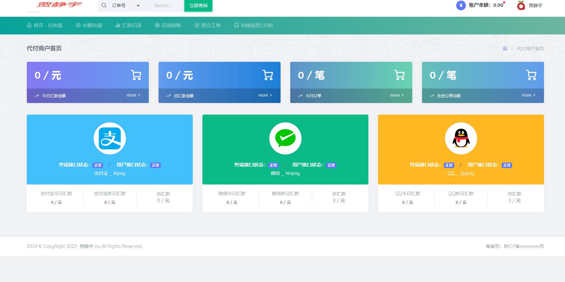Viewport: 565px width, 282px height.
Task: Click QQ今日汇款 label
Action: pos(407,193)
